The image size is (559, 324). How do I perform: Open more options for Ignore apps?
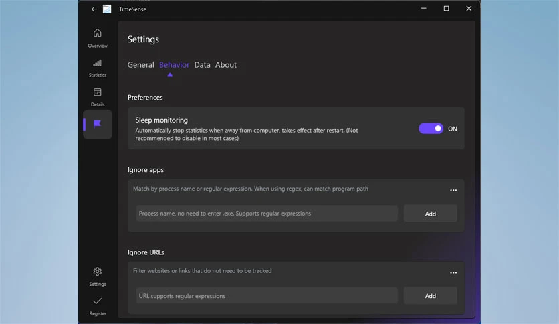(453, 190)
